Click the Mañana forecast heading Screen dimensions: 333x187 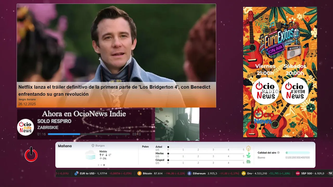[65, 146]
